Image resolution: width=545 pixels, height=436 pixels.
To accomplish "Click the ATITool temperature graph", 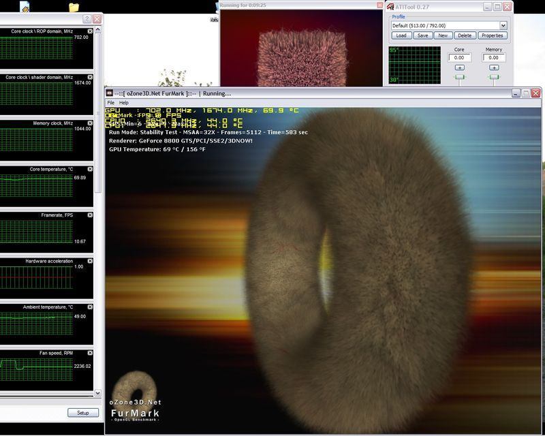I will (x=414, y=65).
